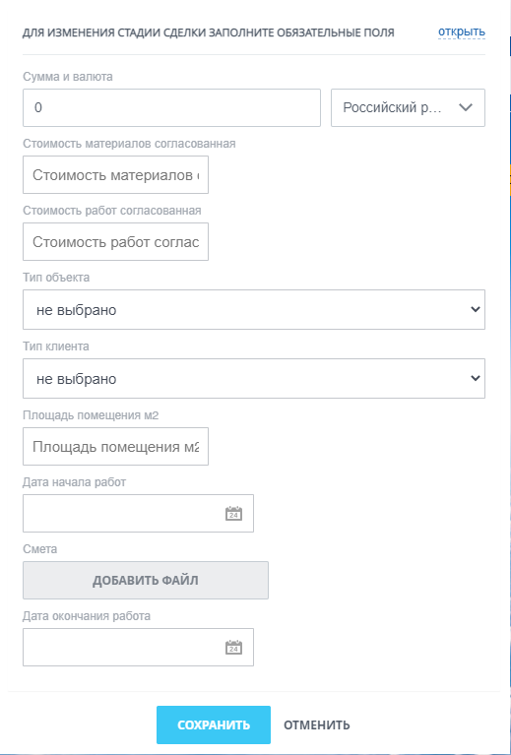Click the Сумма и валюта field label

pos(67,77)
